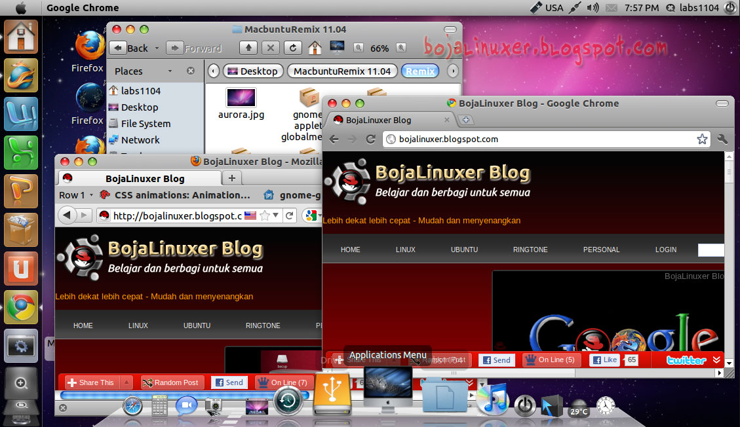This screenshot has width=740, height=427.
Task: Select the Desktop path button
Action: click(253, 71)
